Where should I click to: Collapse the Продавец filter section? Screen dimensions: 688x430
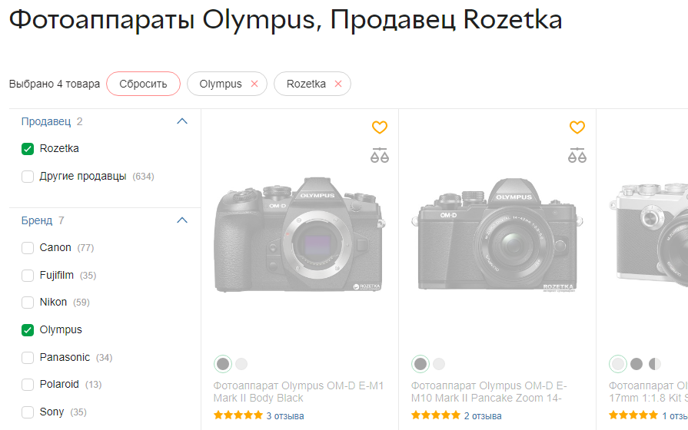click(x=182, y=121)
